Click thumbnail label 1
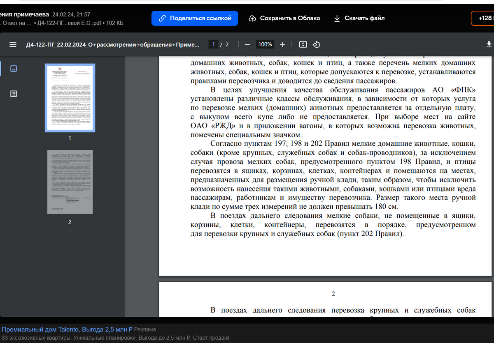The width and height of the screenshot is (494, 343). 70,138
